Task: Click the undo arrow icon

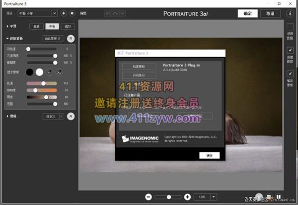Action: [x=108, y=13]
